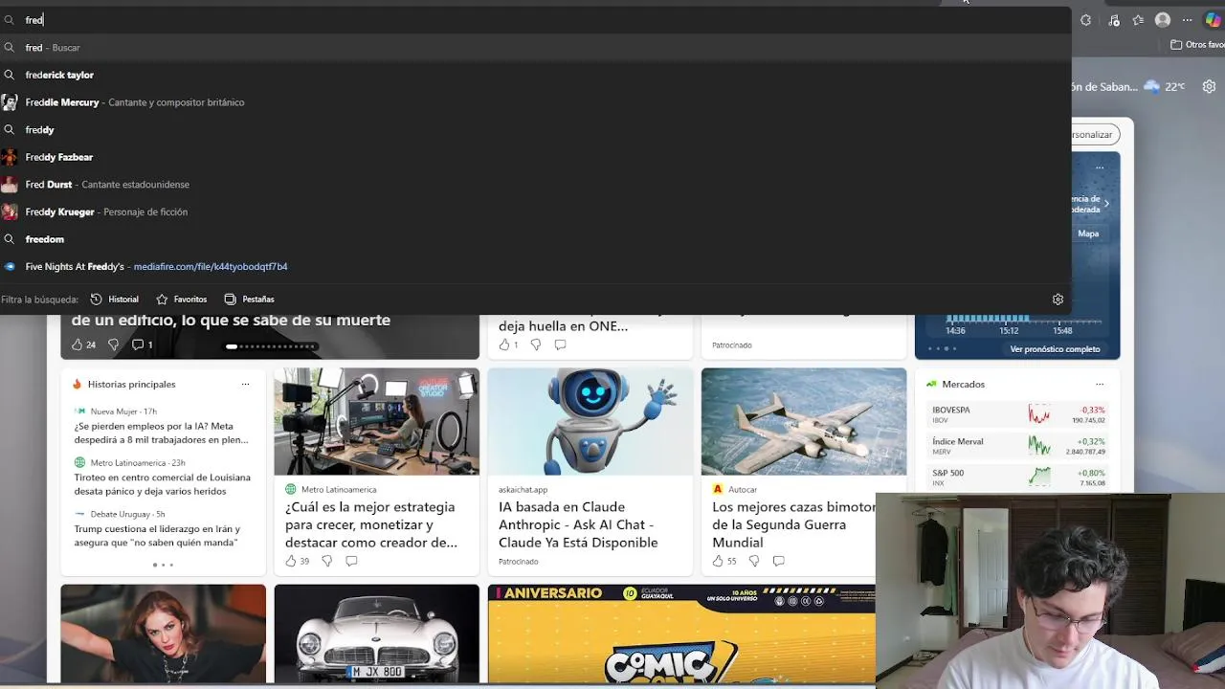Choose the Fred Durst suggestion
Image resolution: width=1225 pixels, height=689 pixels.
coord(536,185)
